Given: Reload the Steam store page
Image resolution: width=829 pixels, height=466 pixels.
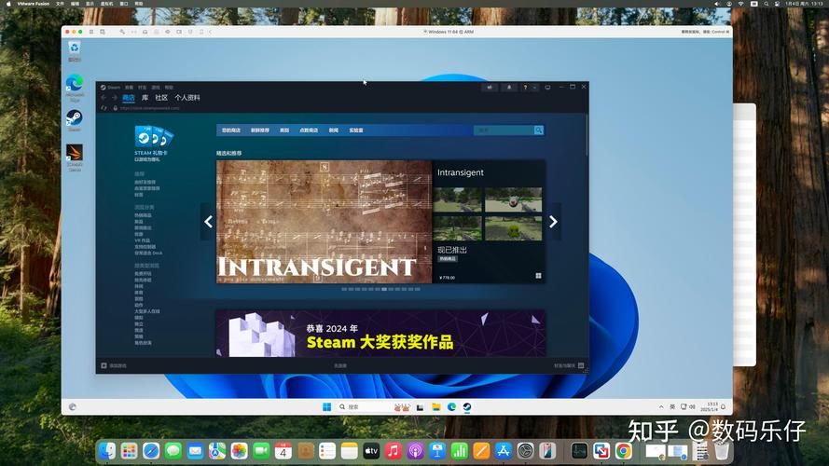Looking at the screenshot, I should tap(104, 108).
